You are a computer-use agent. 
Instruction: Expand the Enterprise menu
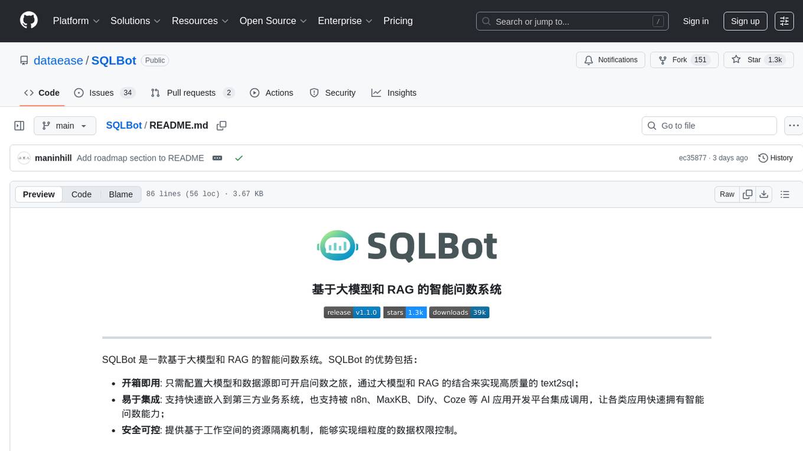click(x=345, y=21)
